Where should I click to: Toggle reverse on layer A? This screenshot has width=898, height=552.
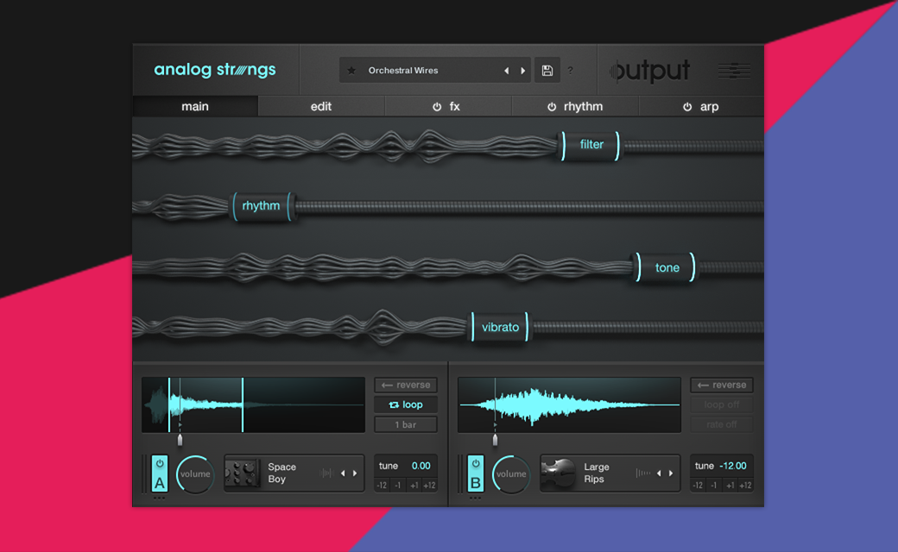406,385
